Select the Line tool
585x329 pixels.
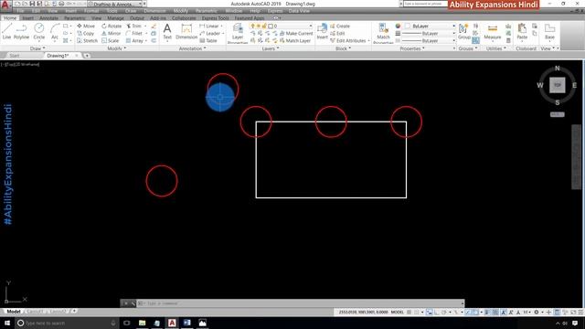[x=6, y=31]
